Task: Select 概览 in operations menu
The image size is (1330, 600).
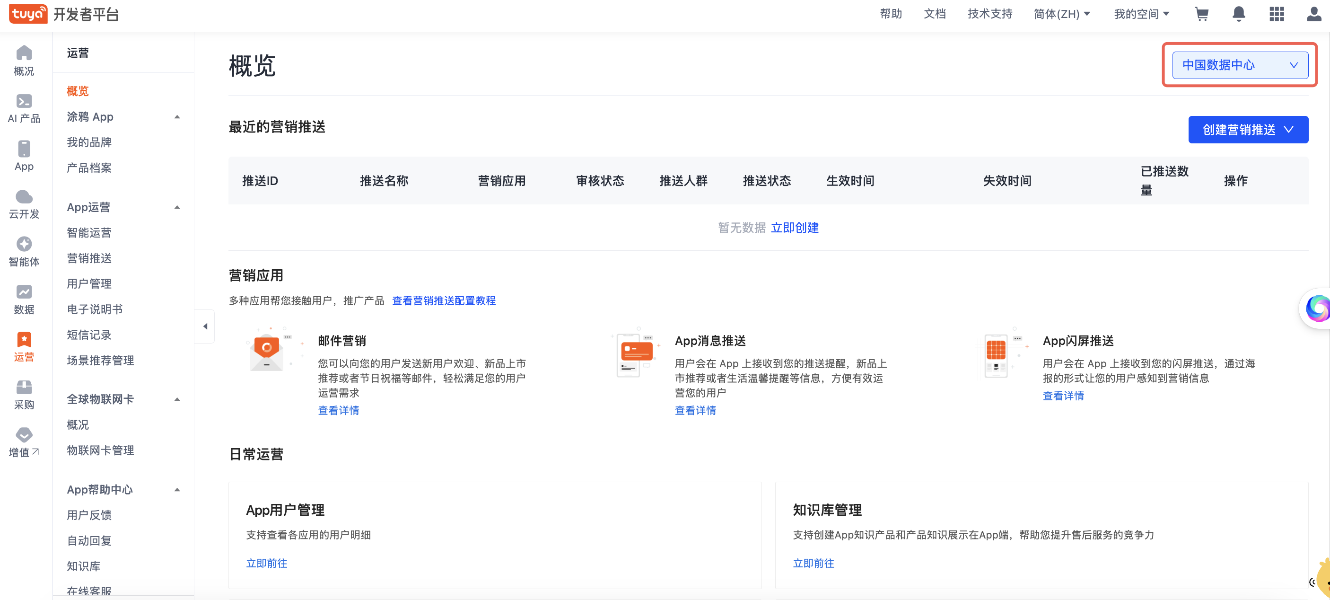Action: (x=78, y=91)
